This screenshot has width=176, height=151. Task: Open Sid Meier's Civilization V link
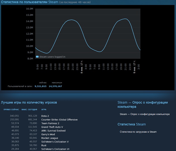55,142
